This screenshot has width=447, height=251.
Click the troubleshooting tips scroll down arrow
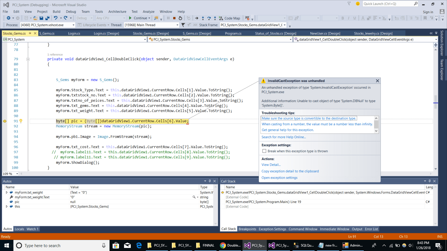click(376, 131)
